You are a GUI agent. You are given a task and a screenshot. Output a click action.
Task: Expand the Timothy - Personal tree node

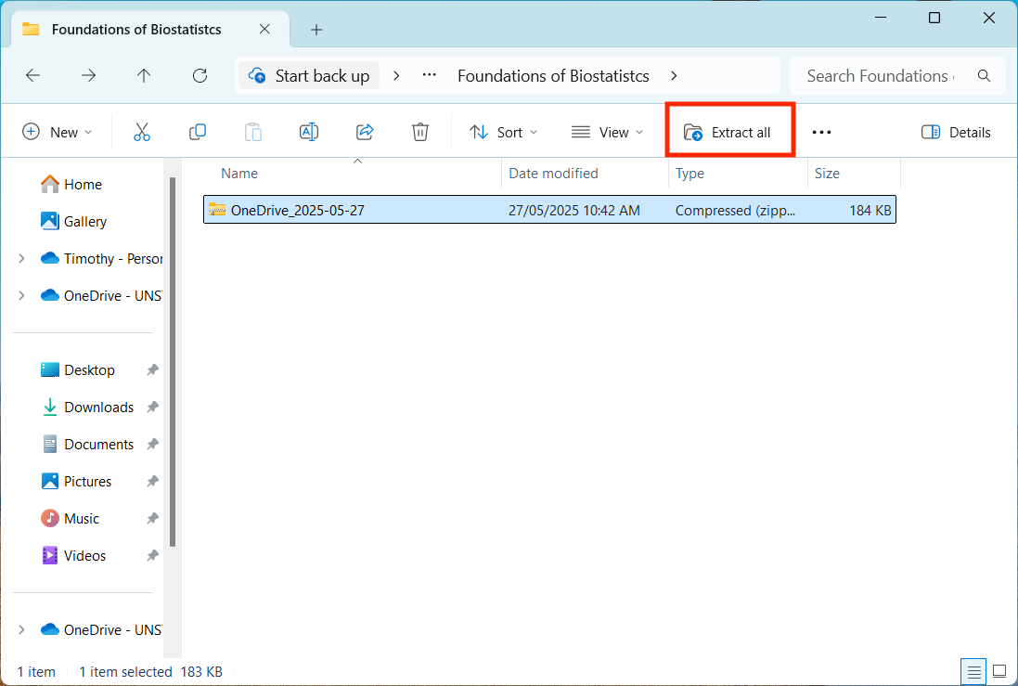[x=21, y=259]
